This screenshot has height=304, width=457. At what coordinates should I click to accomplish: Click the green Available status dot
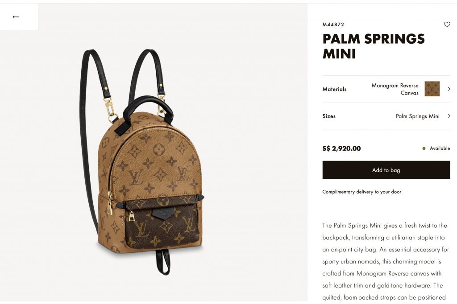424,148
